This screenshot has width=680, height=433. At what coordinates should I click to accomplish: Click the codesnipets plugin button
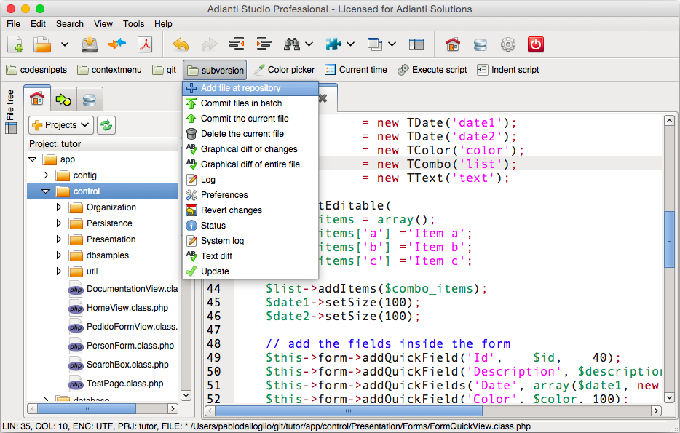tap(37, 70)
